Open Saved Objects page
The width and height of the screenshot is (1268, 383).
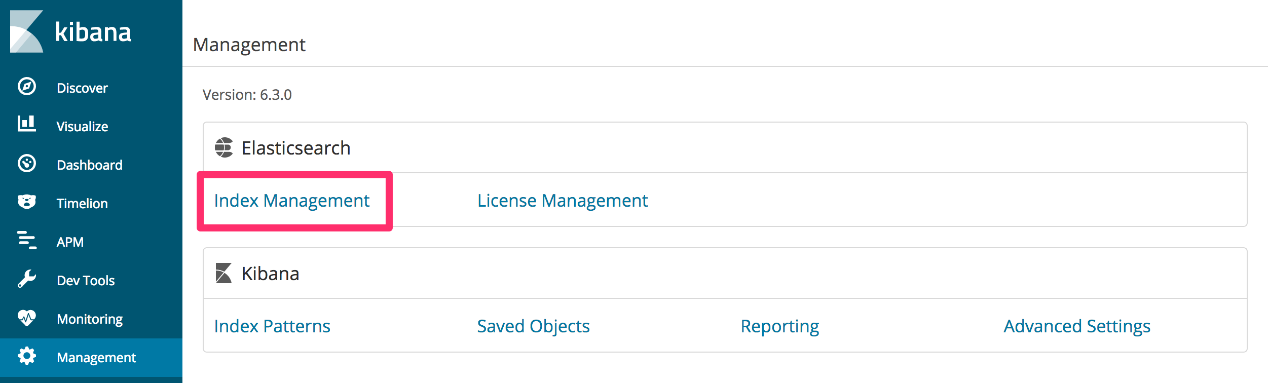(534, 326)
